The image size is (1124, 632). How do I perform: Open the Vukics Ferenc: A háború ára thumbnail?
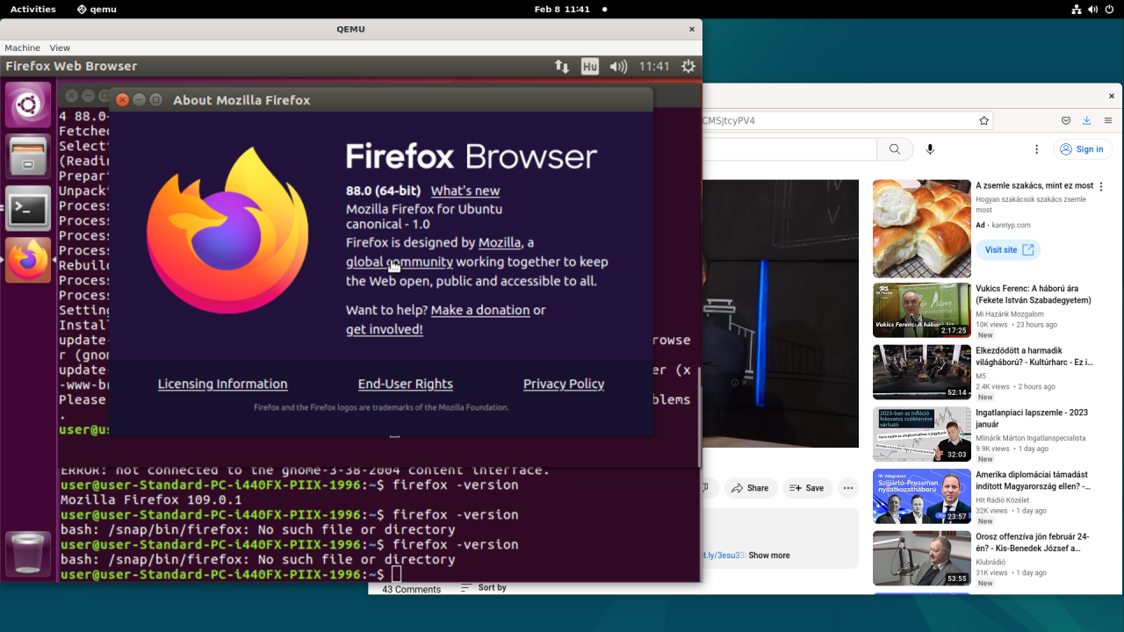click(922, 310)
